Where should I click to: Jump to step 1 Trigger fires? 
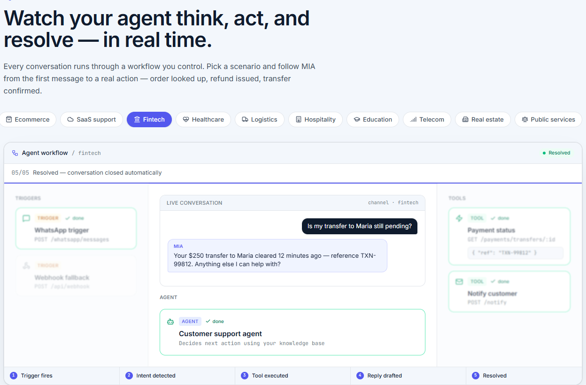[x=62, y=376]
